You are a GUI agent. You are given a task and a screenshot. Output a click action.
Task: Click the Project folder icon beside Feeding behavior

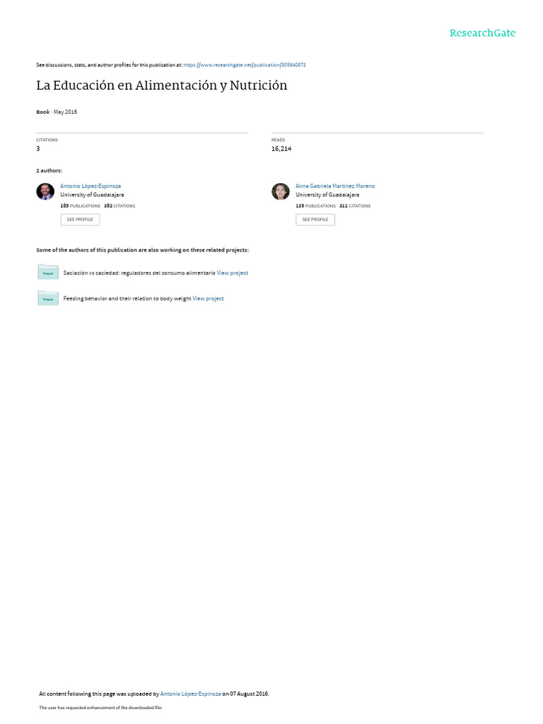(x=48, y=298)
